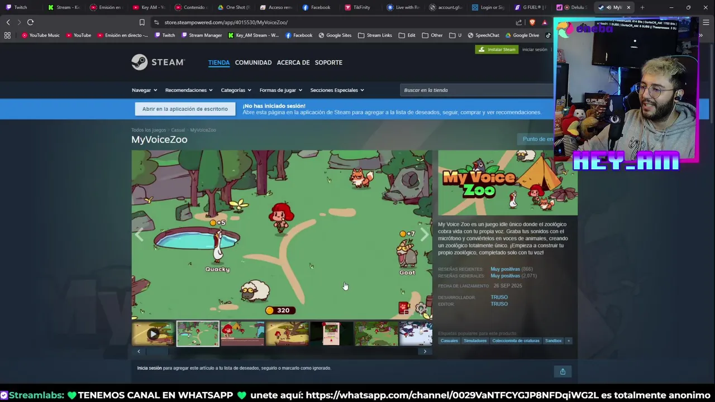Click iniciar sesión link in header

(x=535, y=50)
